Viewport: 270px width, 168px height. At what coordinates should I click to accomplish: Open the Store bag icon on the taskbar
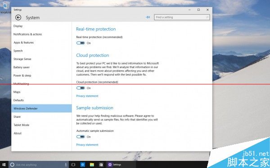point(101,165)
